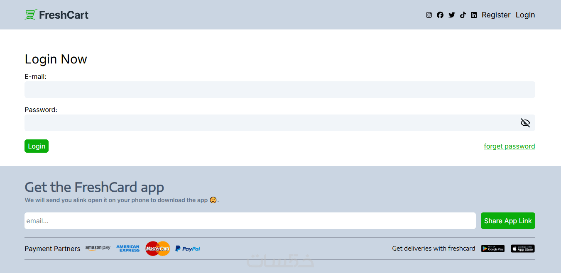Click the PayPal logo
561x273 pixels.
coord(188,249)
